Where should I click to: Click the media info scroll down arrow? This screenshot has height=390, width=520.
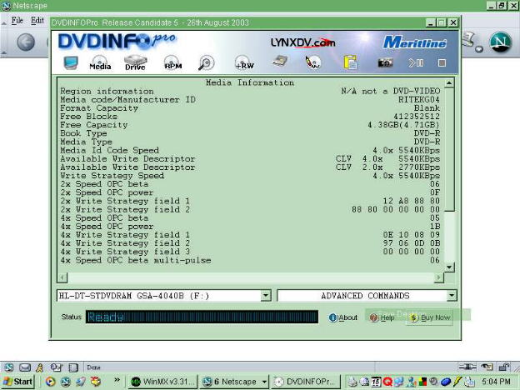(x=449, y=267)
